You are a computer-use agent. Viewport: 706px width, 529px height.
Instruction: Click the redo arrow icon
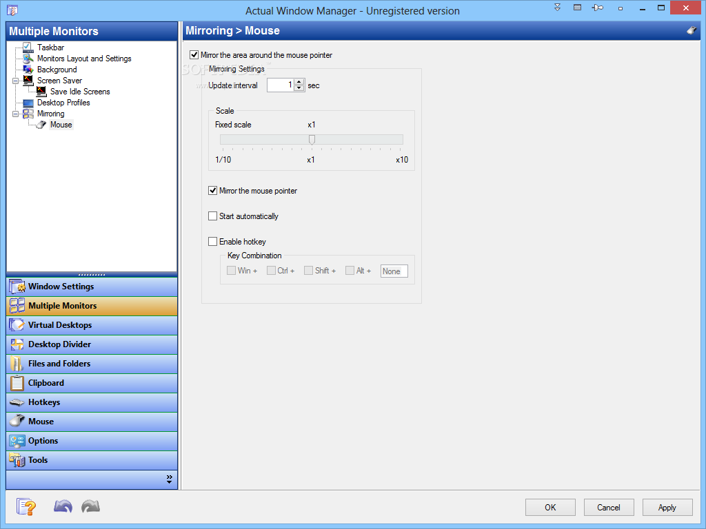pos(90,506)
